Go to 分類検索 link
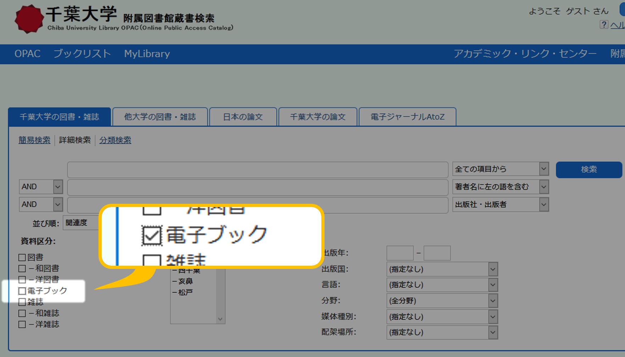The height and width of the screenshot is (357, 625). pos(115,140)
